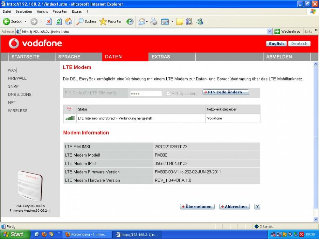Open NAT settings in the sidebar
319x239 pixels.
(11, 103)
